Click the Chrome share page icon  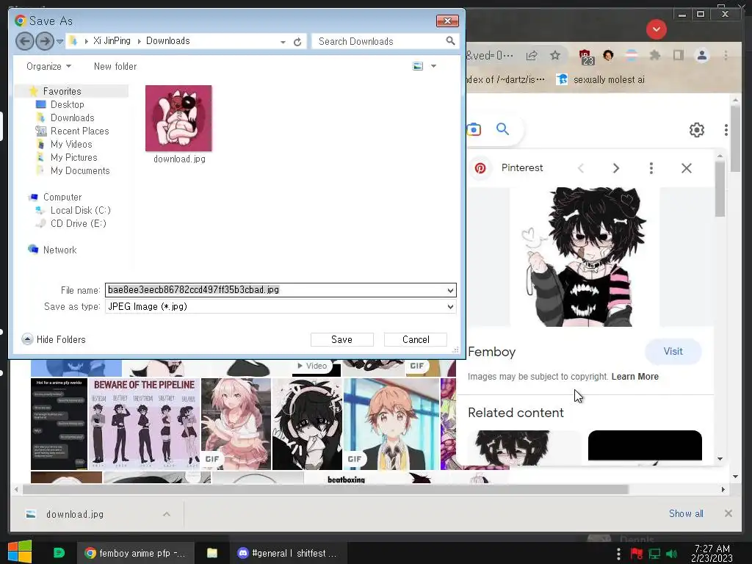(x=532, y=56)
